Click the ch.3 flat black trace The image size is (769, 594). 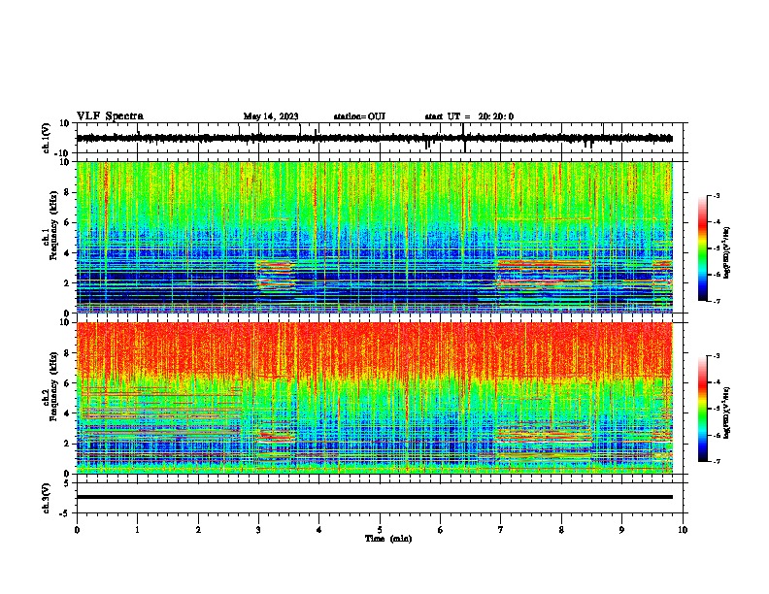point(374,497)
